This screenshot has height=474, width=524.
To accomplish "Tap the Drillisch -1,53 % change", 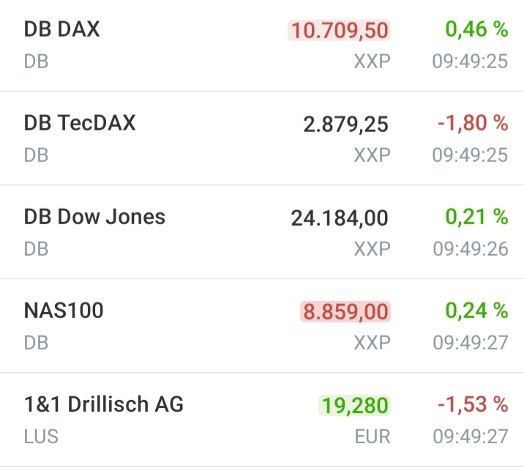I will 473,404.
